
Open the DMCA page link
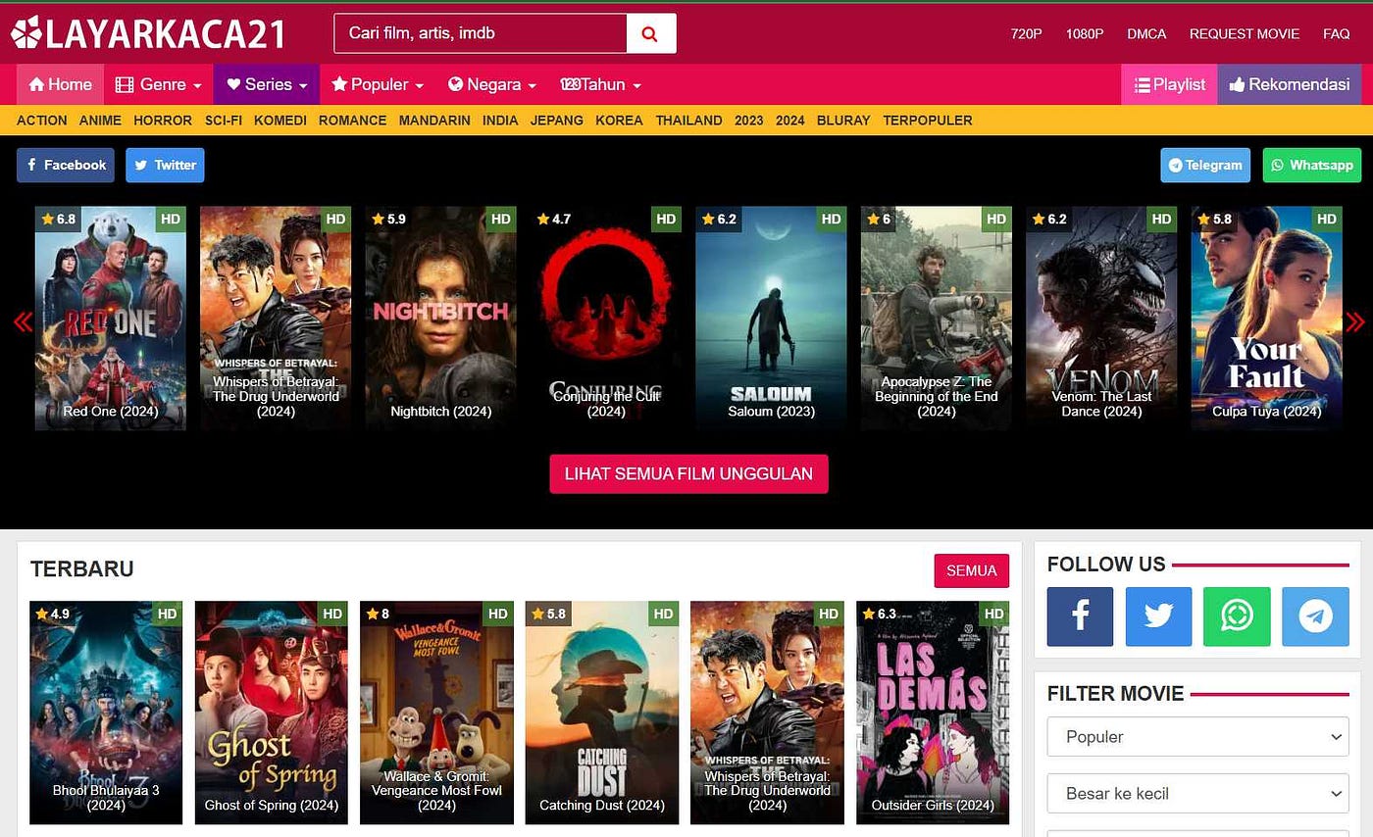click(1146, 33)
